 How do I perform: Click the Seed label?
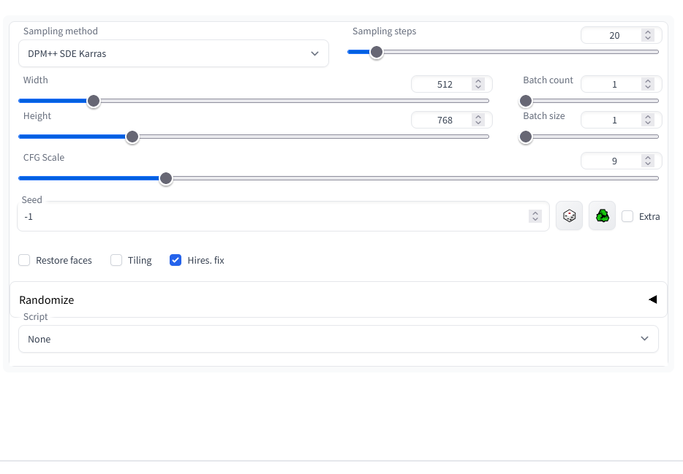31,199
